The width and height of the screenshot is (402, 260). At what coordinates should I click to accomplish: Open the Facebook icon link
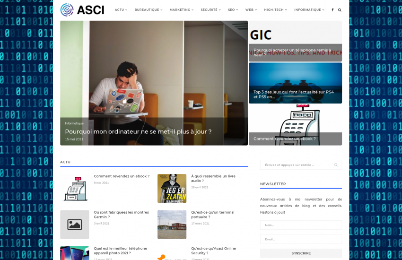[x=332, y=10]
